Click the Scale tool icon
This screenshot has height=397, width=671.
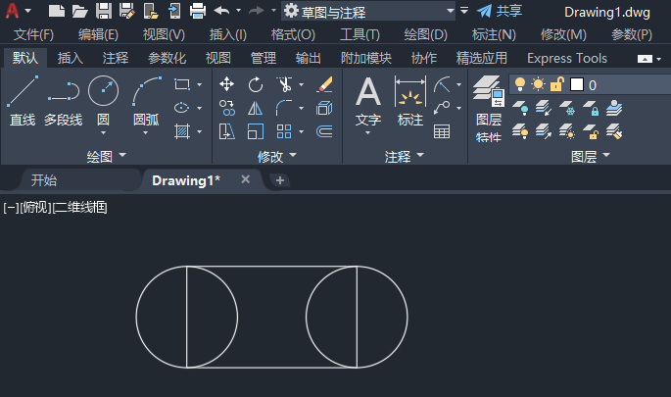(x=256, y=132)
